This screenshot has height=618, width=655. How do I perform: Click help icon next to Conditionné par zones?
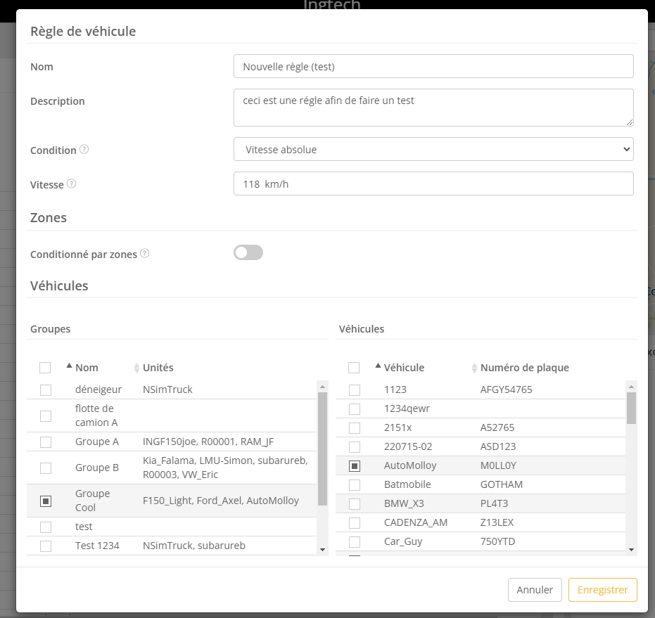tap(144, 254)
